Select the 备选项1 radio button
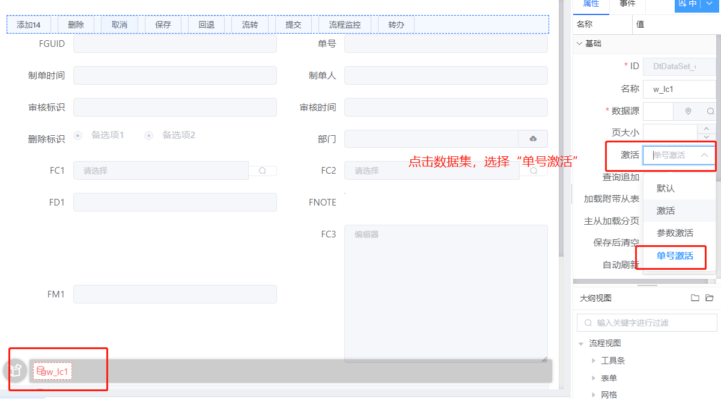Screen dimensions: 721x399 (x=78, y=135)
